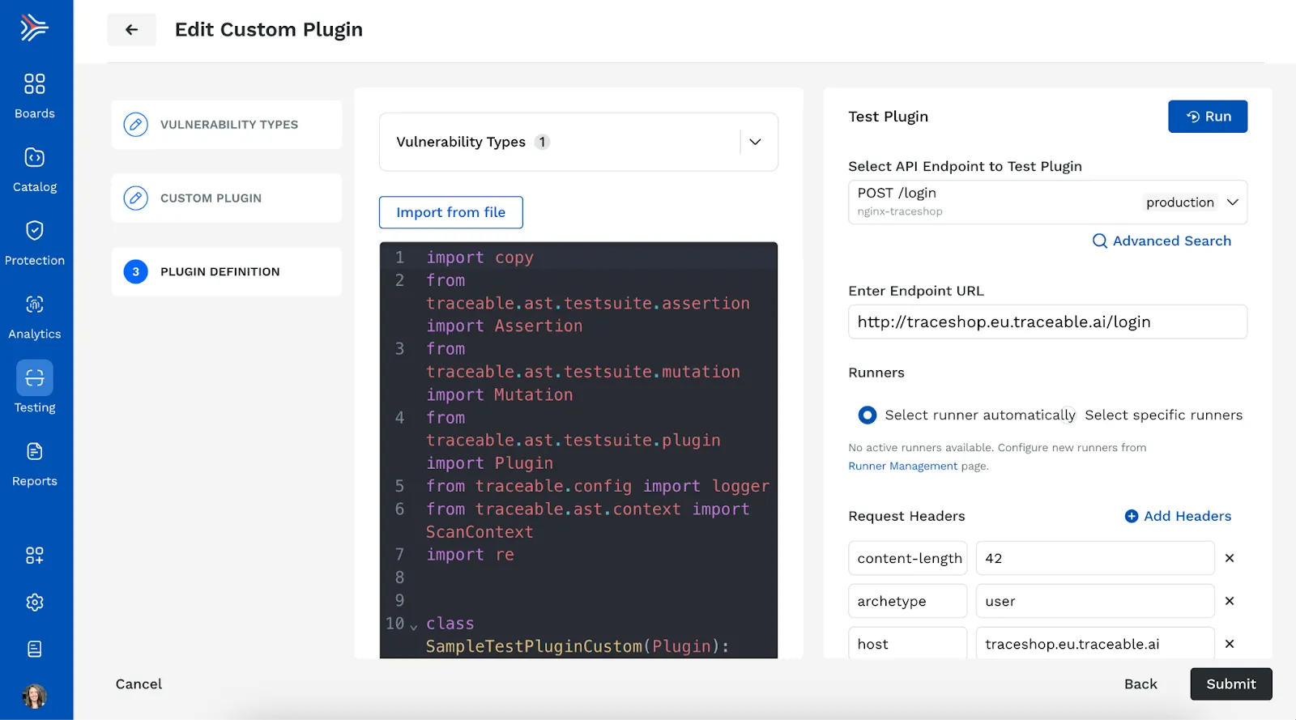Open the Runner Management link
This screenshot has width=1296, height=720.
pyautogui.click(x=902, y=467)
